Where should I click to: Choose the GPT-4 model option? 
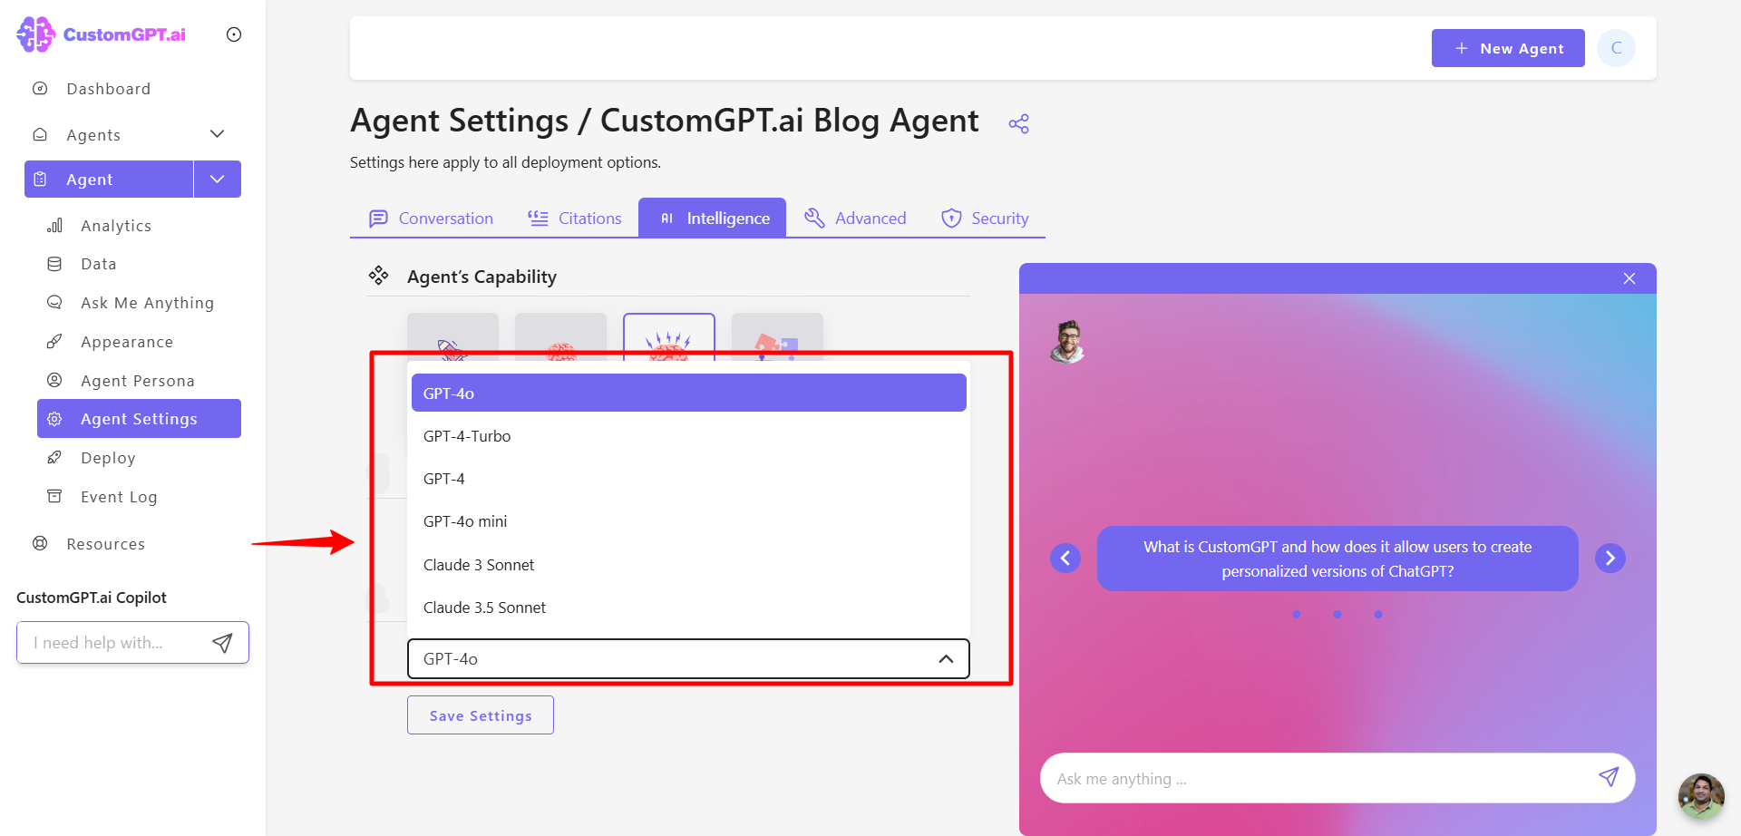pos(689,479)
